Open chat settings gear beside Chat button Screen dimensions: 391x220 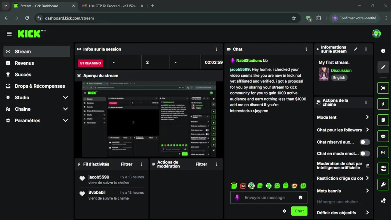coord(284,211)
